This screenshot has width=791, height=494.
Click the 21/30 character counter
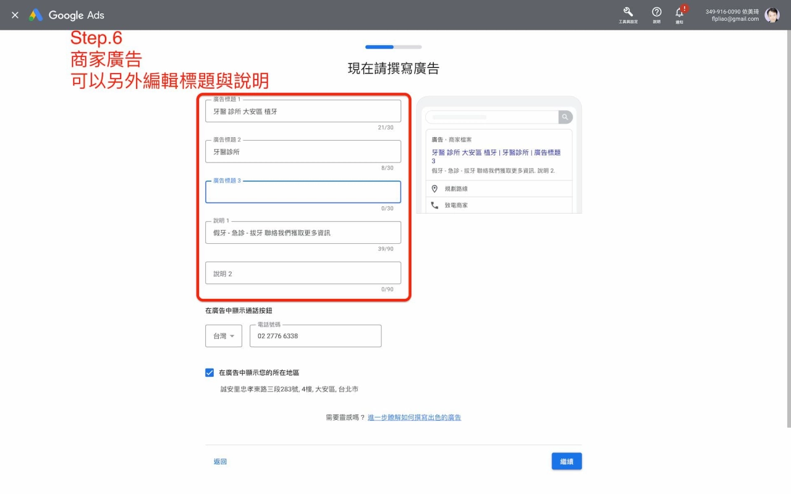point(386,128)
